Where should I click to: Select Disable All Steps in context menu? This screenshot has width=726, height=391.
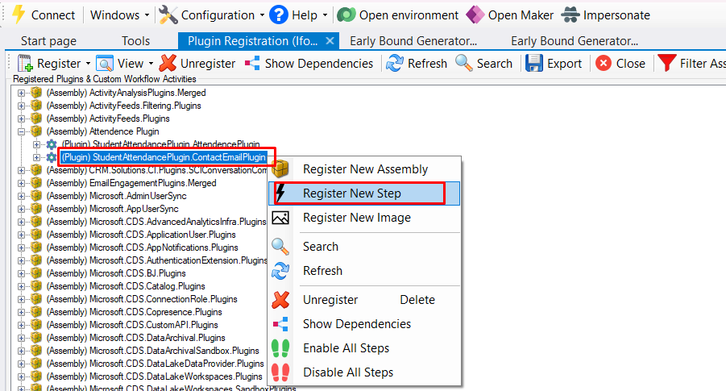348,372
